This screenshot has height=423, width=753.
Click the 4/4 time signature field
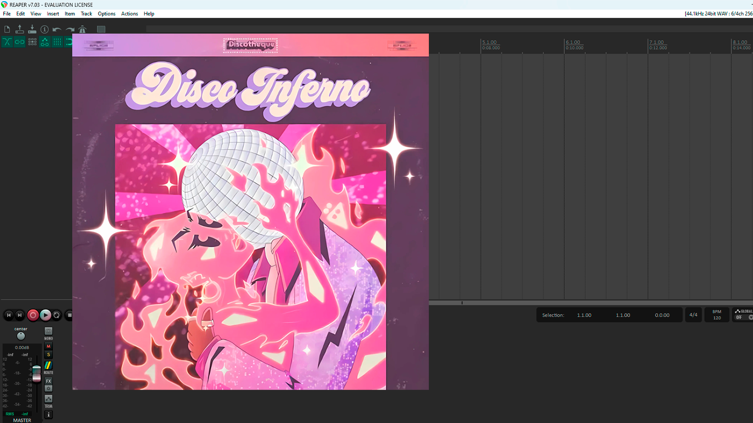coord(693,315)
